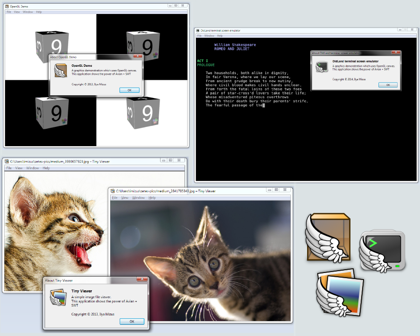Click 'William Shakespeare' line in terminal

pyautogui.click(x=235, y=45)
